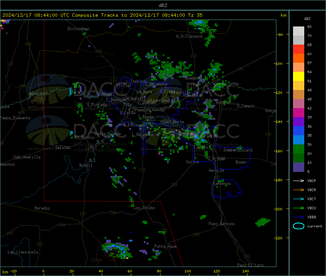Click the Carmensa map label
Image resolution: width=326 pixels, height=276 pixels.
point(222,184)
